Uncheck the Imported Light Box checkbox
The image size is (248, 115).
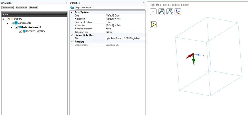(20, 31)
